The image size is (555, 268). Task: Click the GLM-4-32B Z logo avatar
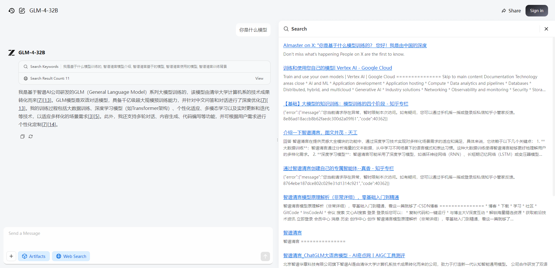(12, 53)
